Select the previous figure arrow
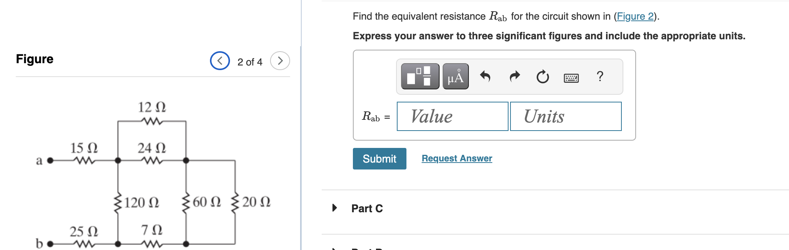This screenshot has height=250, width=789. pos(219,61)
